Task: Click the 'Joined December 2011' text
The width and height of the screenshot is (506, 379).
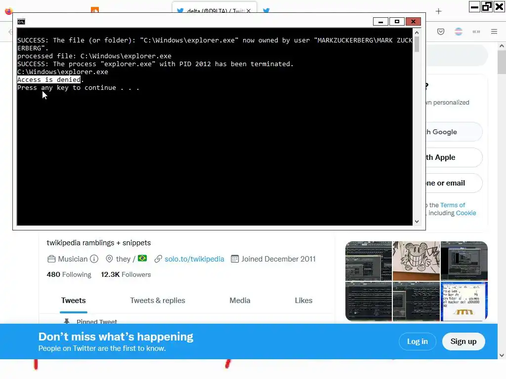Action: [x=278, y=259]
